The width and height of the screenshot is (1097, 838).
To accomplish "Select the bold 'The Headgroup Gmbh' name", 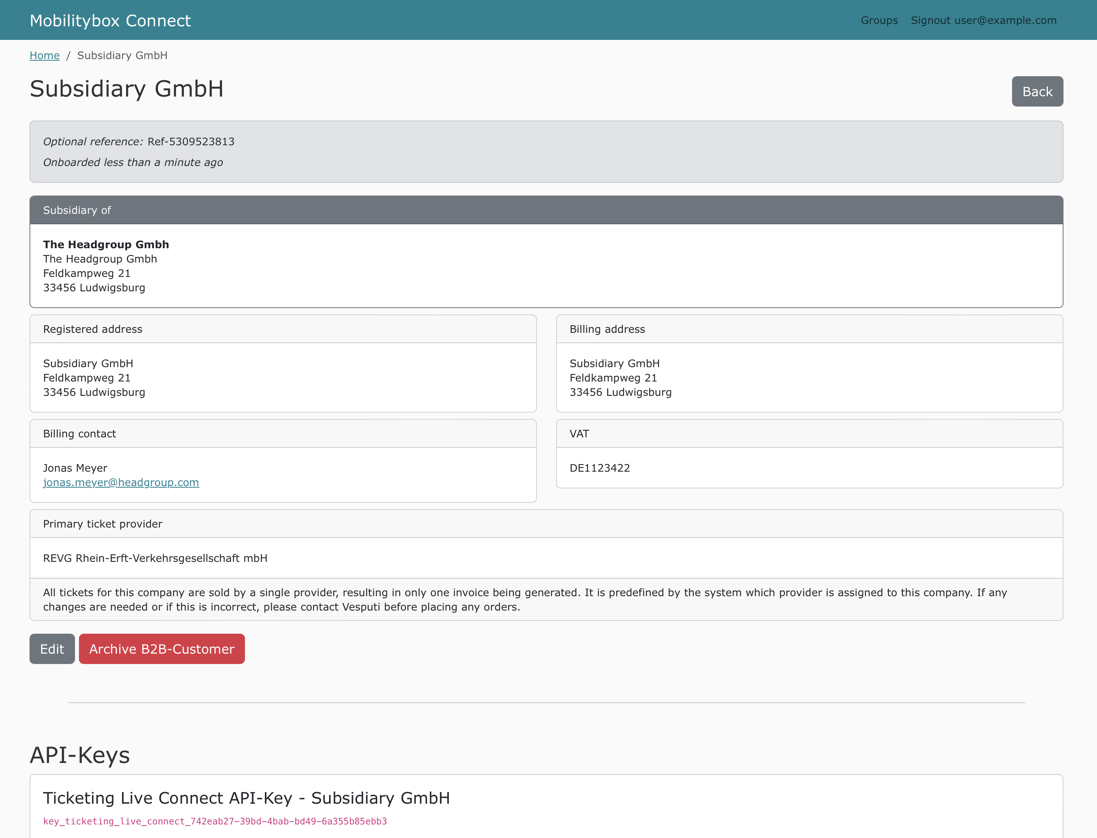I will (106, 244).
